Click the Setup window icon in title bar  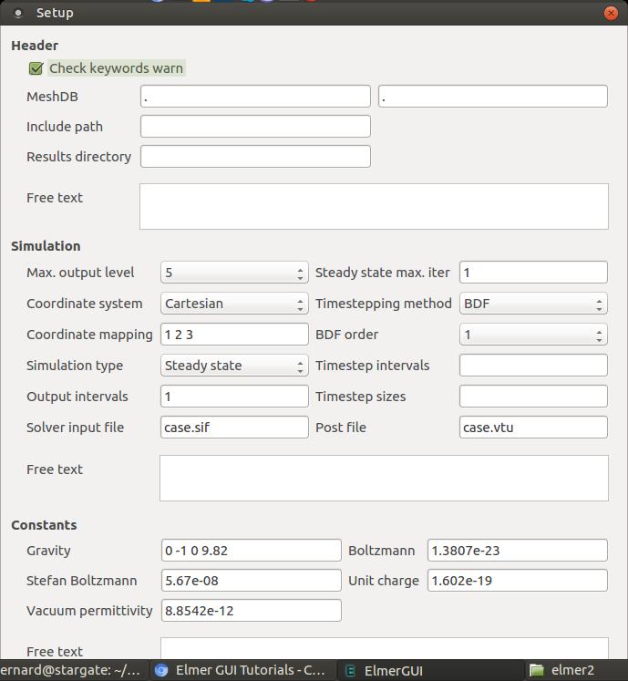pyautogui.click(x=18, y=13)
